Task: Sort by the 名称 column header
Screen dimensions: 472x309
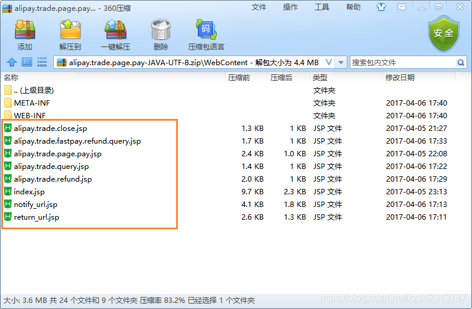Action: (113, 78)
